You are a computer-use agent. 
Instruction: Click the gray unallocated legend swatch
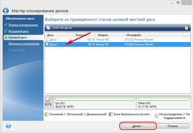156,116
